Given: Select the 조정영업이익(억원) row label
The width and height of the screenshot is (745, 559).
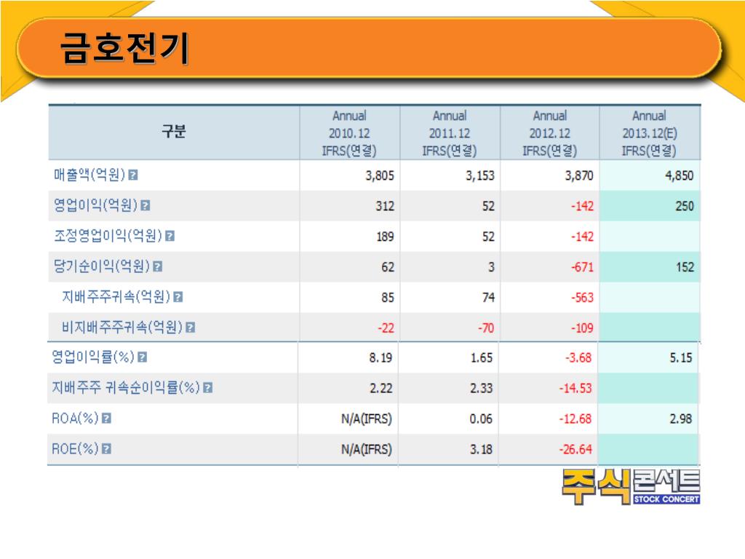Looking at the screenshot, I should click(x=108, y=235).
